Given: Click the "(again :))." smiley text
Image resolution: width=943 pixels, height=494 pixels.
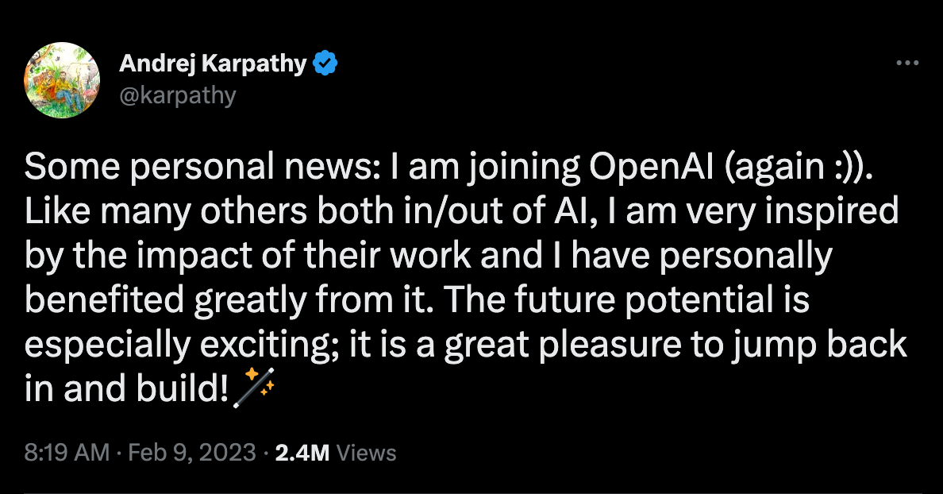Looking at the screenshot, I should click(x=798, y=168).
